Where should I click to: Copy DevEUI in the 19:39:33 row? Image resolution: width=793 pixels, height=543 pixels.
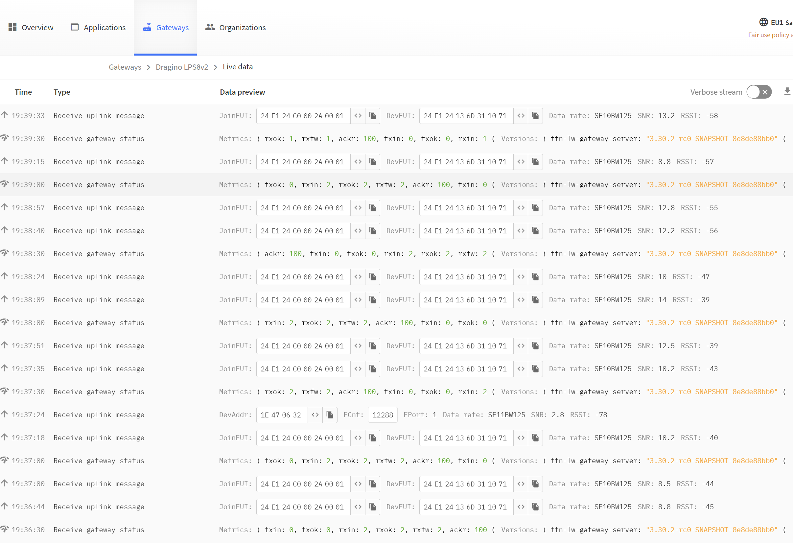tap(535, 116)
